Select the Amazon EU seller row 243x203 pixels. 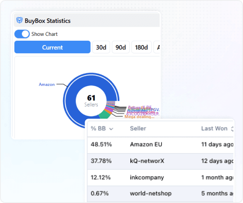click(x=160, y=145)
